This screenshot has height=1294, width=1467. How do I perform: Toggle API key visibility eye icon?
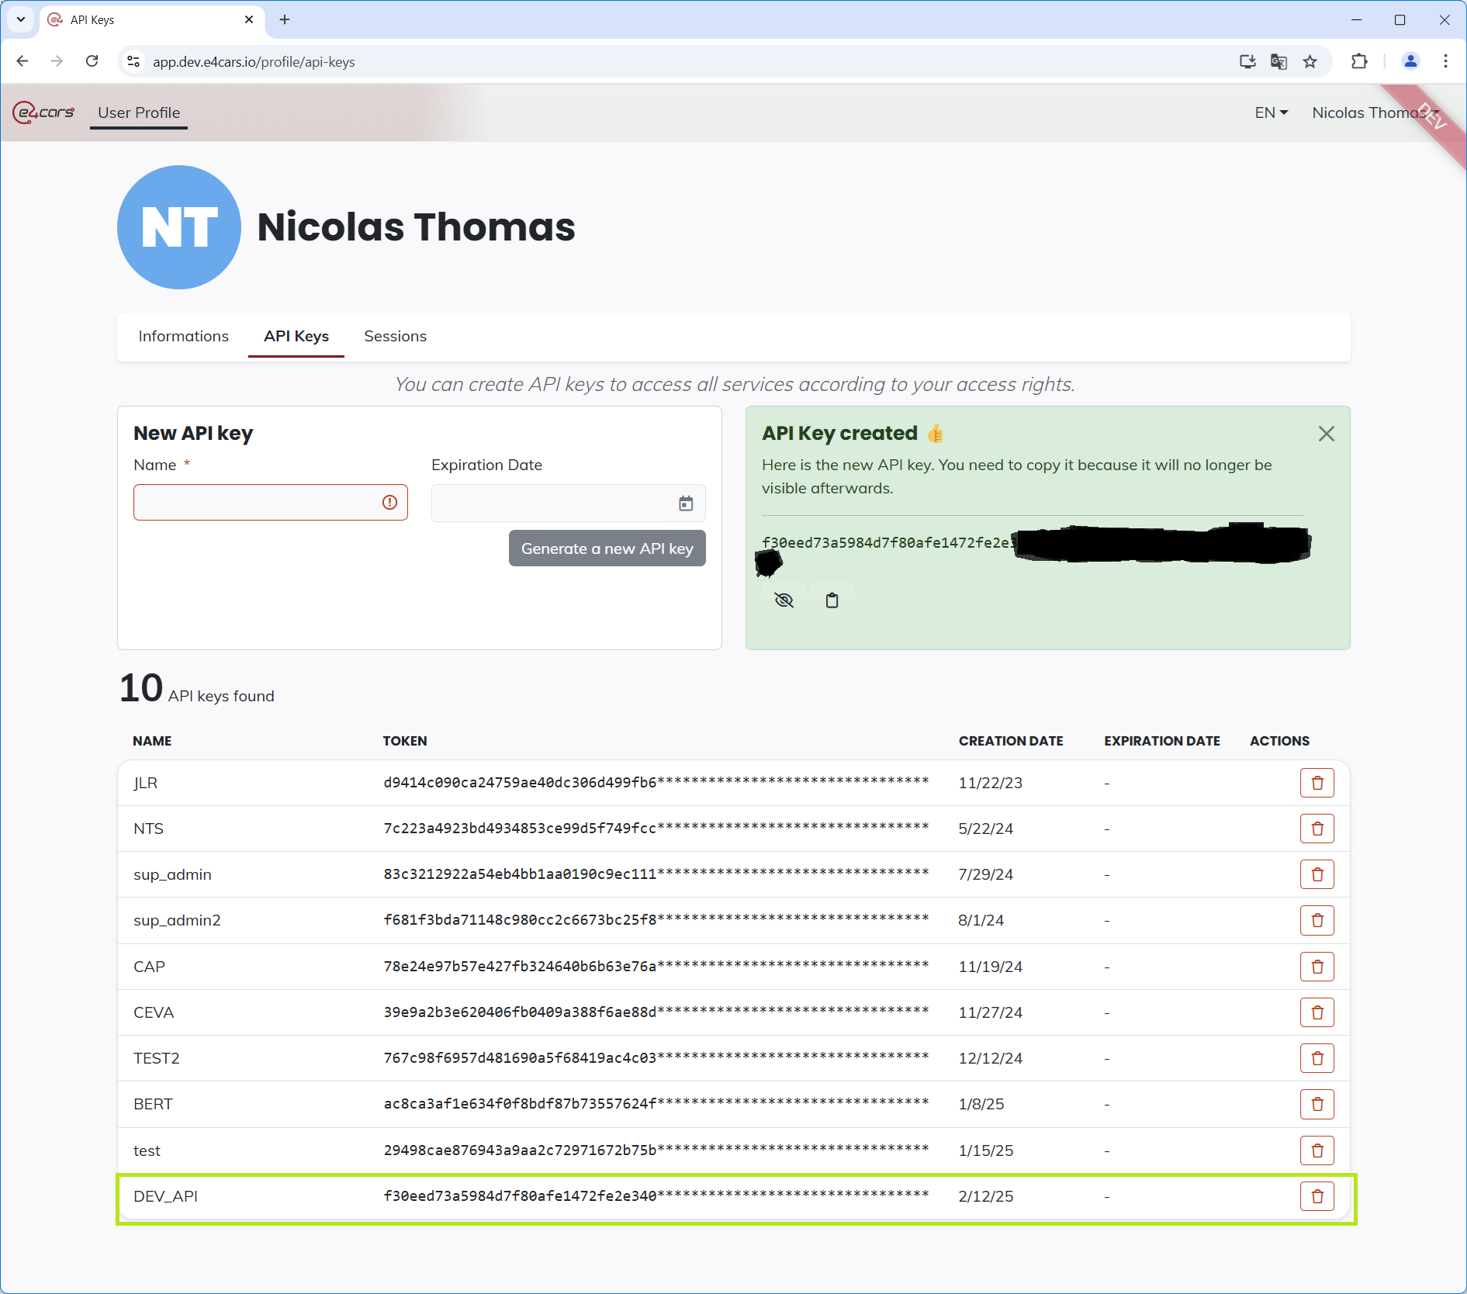784,600
